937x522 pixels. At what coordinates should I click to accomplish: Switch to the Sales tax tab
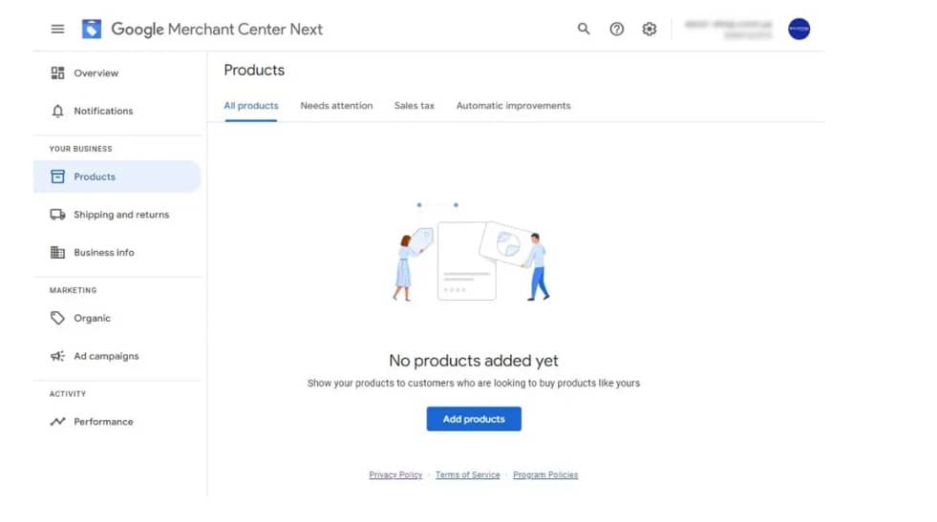pos(414,106)
